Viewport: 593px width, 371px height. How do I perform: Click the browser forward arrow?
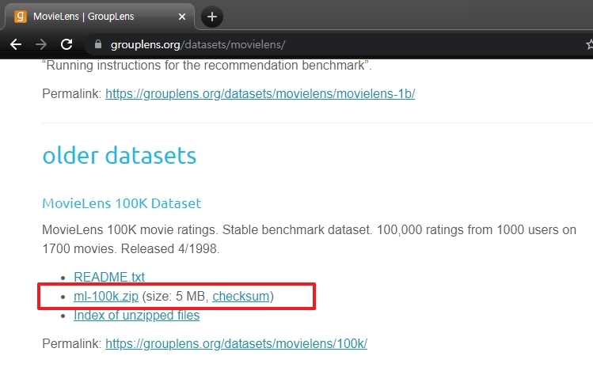coord(41,44)
